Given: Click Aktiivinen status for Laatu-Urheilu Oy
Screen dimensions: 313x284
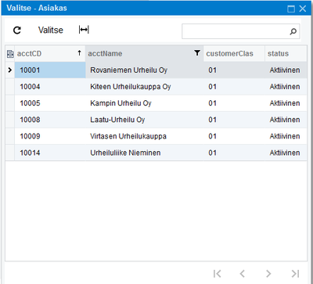Looking at the screenshot, I should (285, 120).
